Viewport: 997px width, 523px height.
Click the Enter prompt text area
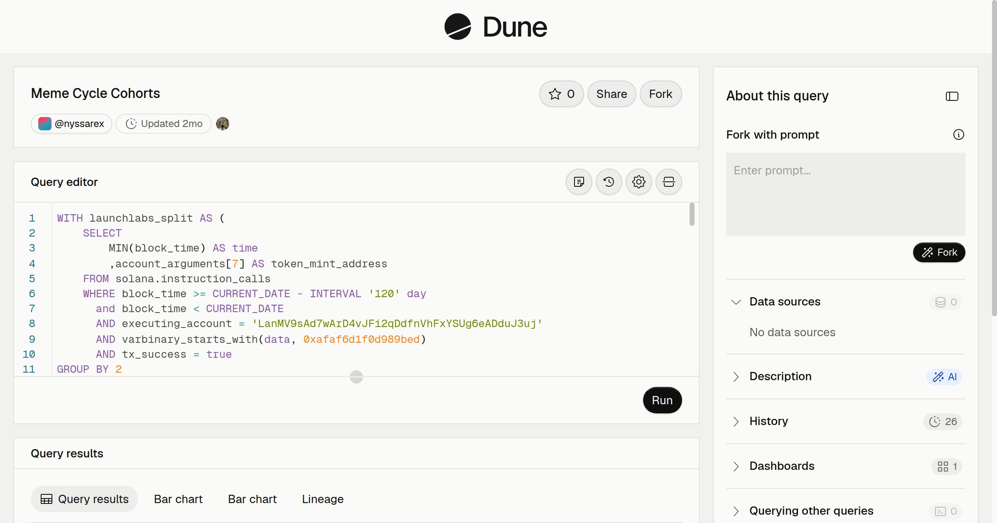pos(846,194)
